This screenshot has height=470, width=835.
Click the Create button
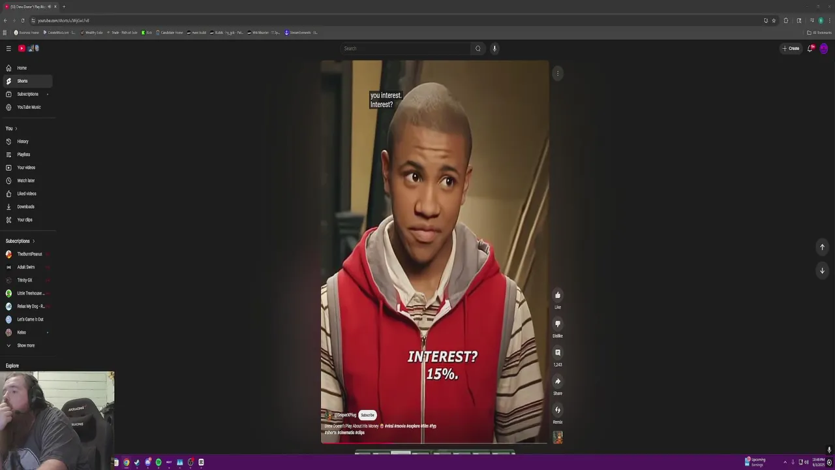click(791, 48)
